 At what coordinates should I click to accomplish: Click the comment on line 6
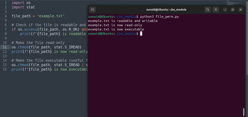tap(49, 25)
